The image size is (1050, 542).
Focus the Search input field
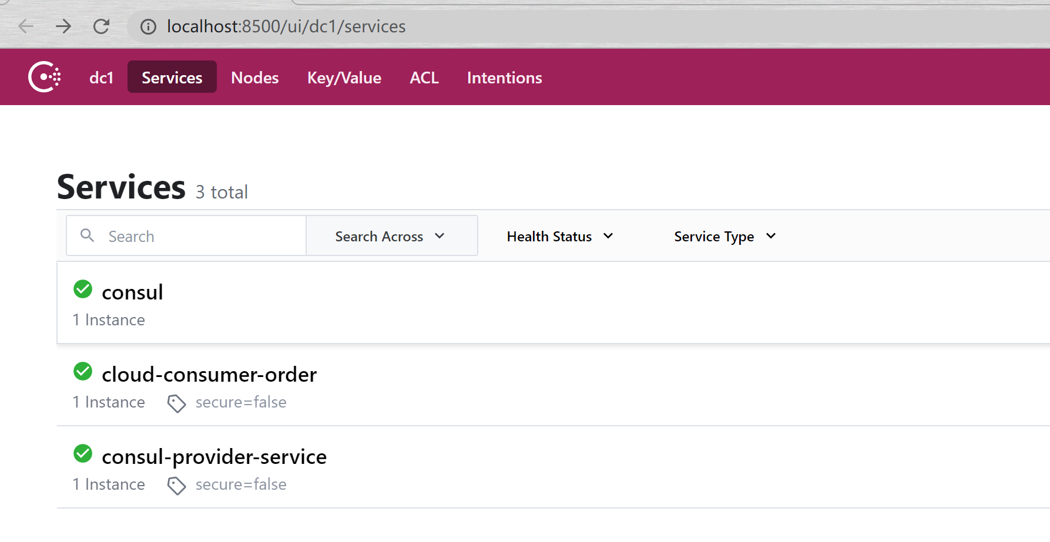186,235
